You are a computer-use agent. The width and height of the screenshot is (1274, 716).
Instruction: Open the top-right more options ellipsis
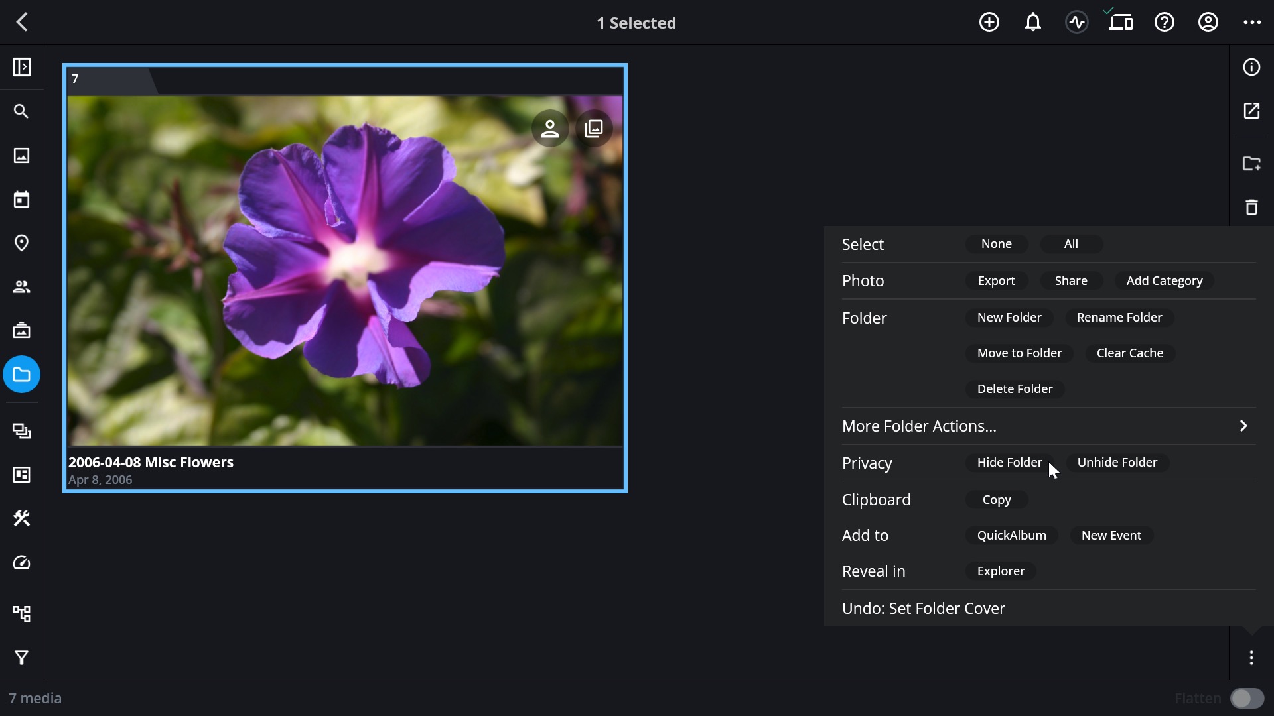pyautogui.click(x=1252, y=23)
